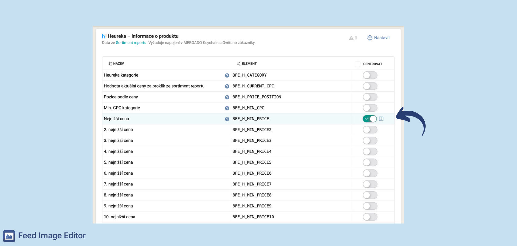Select the BFE_H_PRICE_POSITION element text

257,97
